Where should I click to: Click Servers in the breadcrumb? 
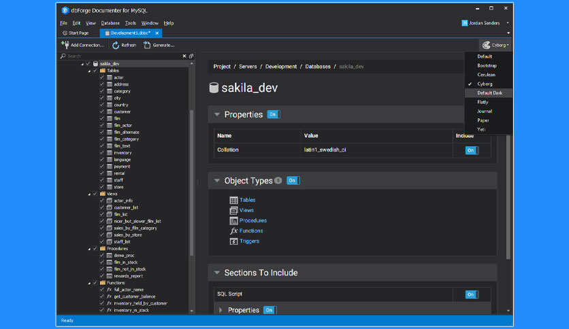248,67
